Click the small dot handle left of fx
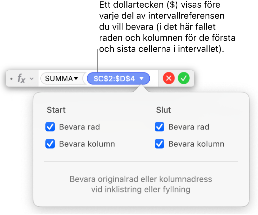The image size is (258, 215). [x=12, y=79]
